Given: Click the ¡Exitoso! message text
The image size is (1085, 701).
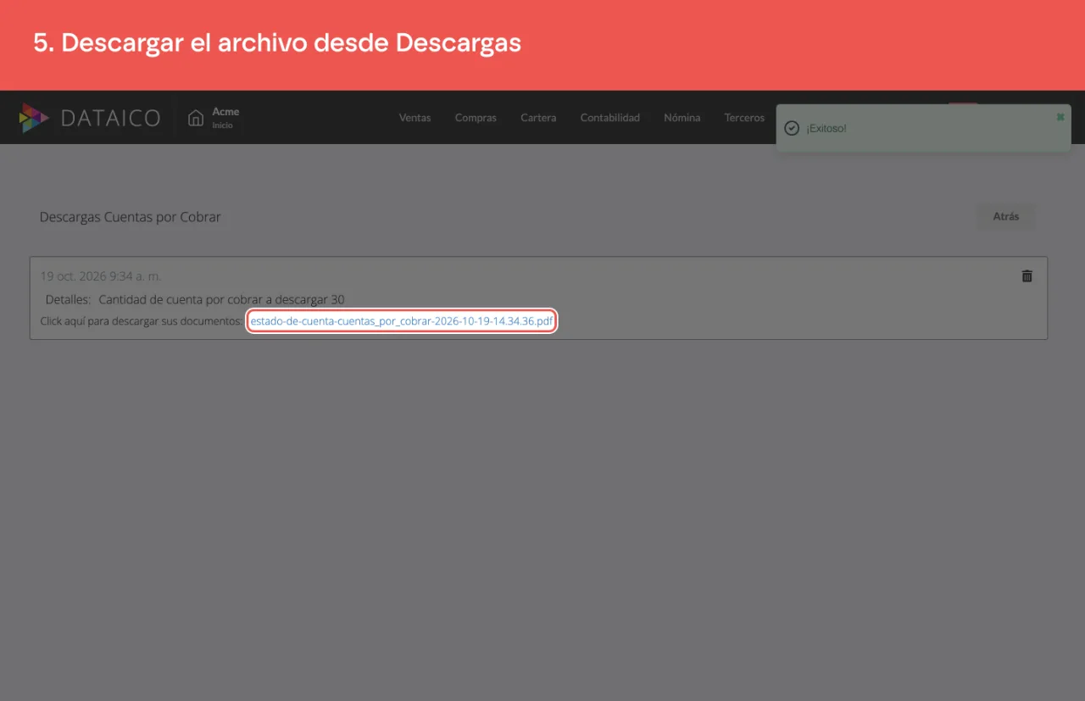Looking at the screenshot, I should pos(826,128).
